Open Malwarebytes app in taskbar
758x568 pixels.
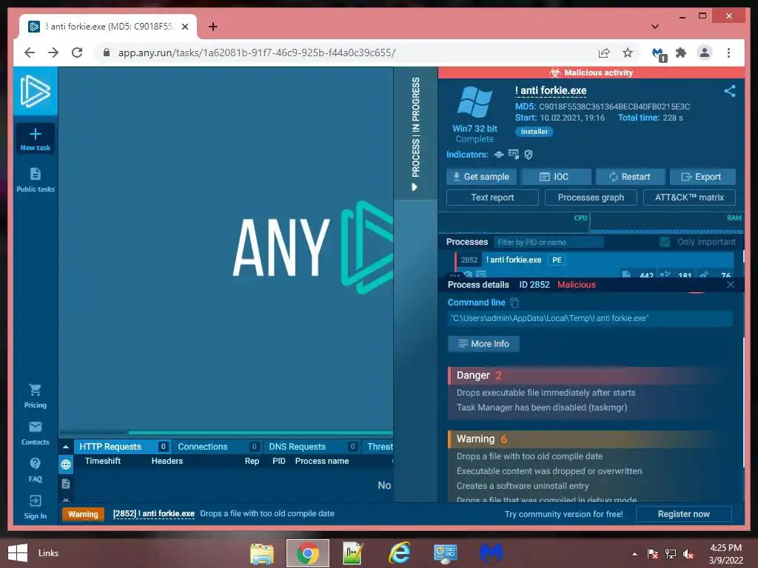492,553
